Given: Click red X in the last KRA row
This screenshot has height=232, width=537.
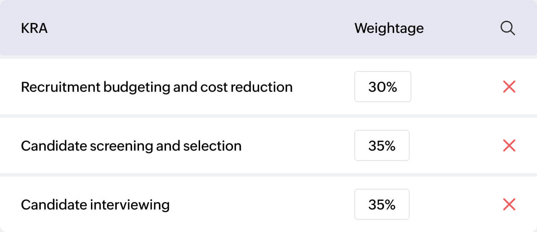Looking at the screenshot, I should tap(509, 204).
